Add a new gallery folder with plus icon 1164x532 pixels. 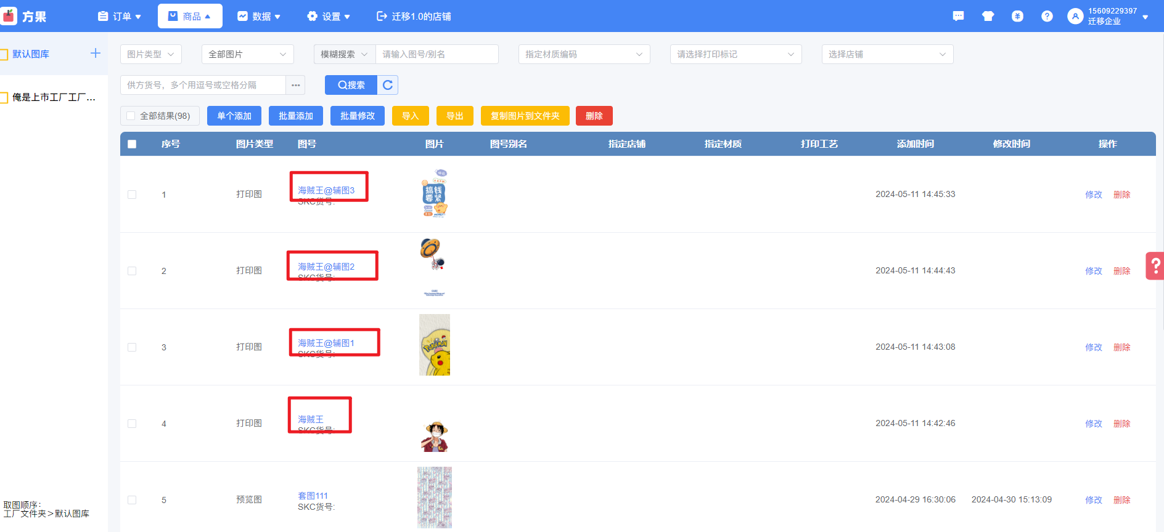96,54
